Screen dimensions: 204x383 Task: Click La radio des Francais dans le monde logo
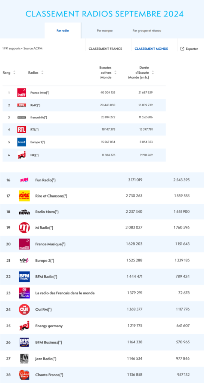24,293
